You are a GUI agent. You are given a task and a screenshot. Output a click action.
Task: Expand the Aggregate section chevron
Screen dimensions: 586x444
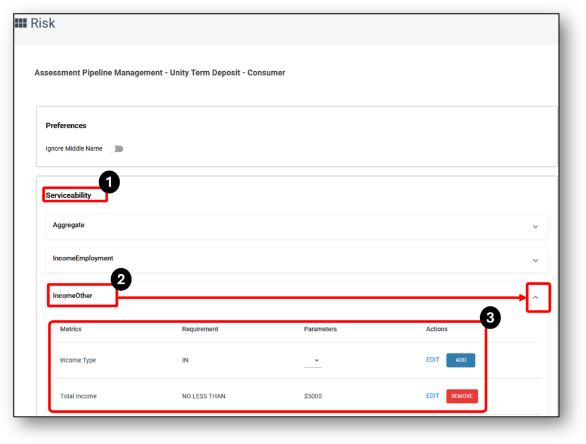coord(535,227)
